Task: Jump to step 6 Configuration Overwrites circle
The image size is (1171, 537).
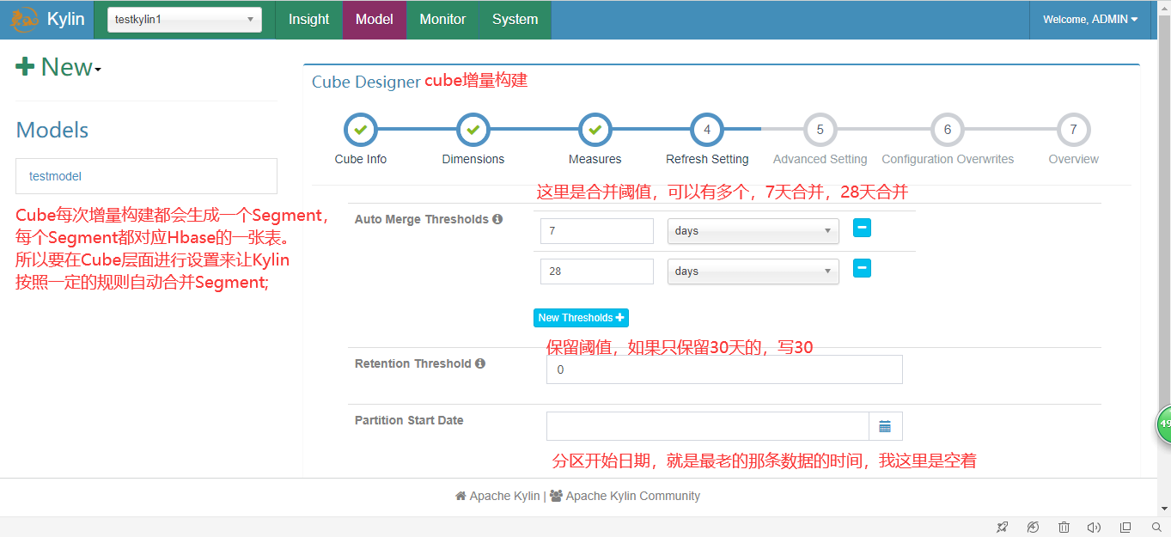Action: point(948,130)
